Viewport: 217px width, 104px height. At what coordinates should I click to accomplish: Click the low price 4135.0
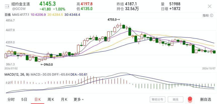tap(87, 9)
